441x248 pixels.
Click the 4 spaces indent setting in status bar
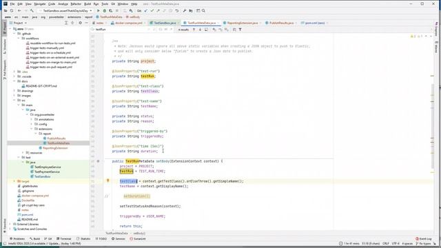407,243
